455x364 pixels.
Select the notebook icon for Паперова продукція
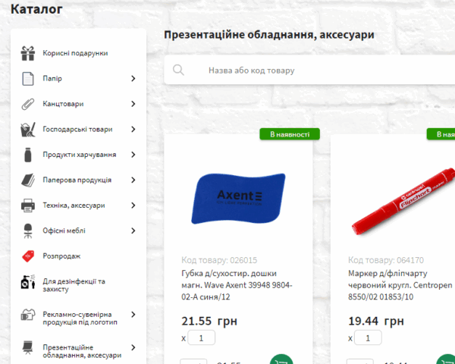[28, 180]
